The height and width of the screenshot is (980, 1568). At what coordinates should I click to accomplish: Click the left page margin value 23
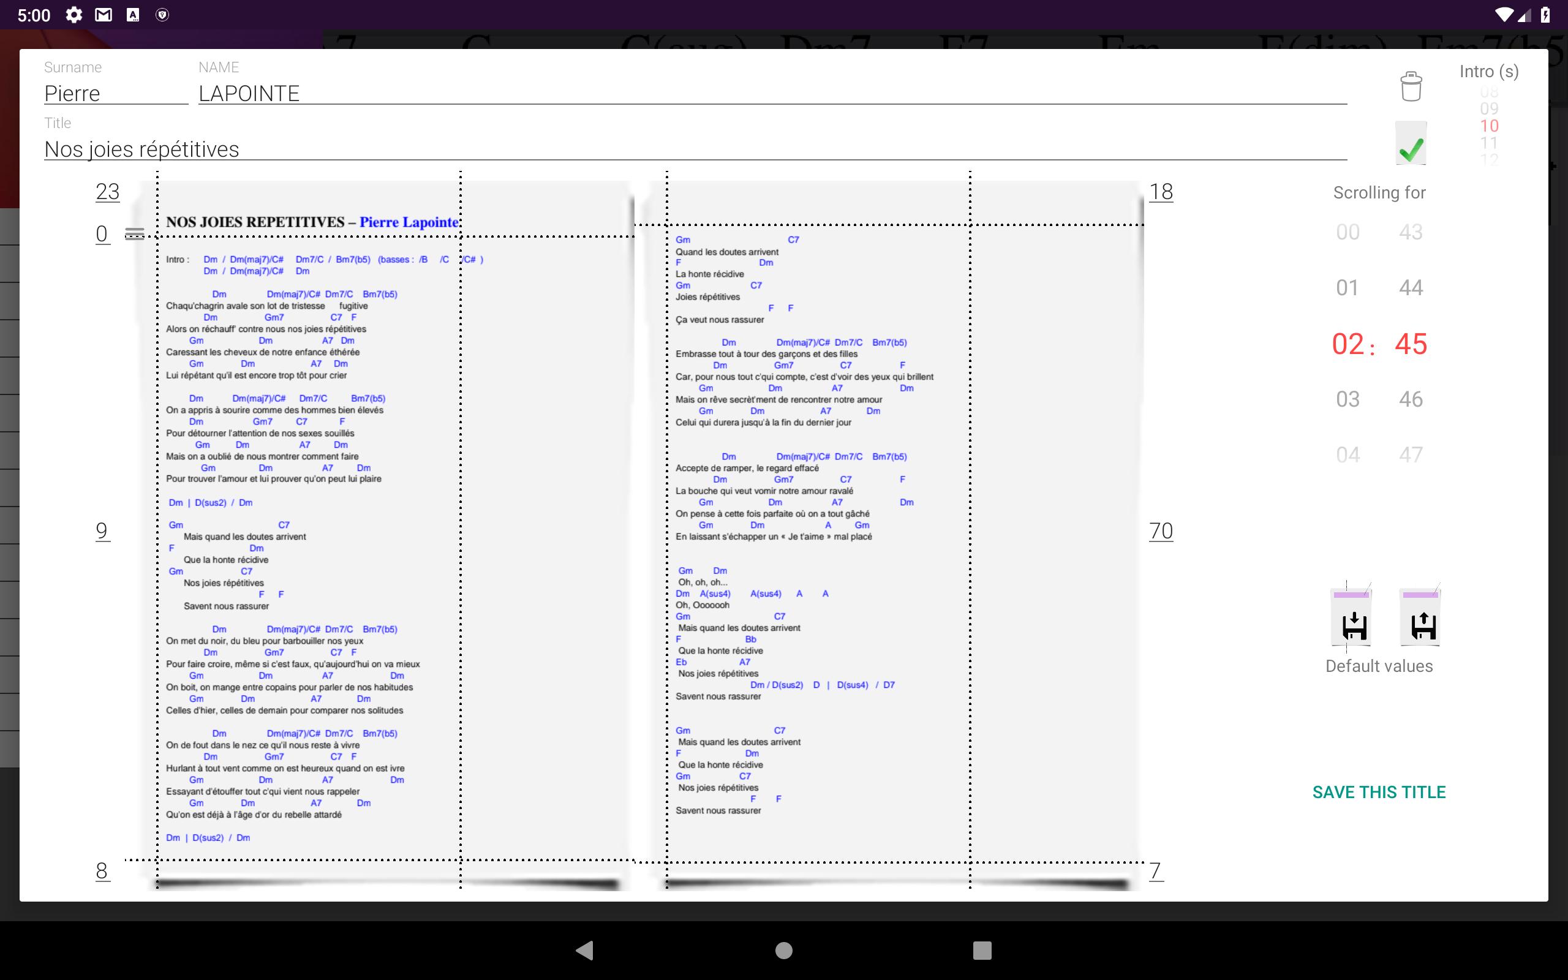click(108, 192)
